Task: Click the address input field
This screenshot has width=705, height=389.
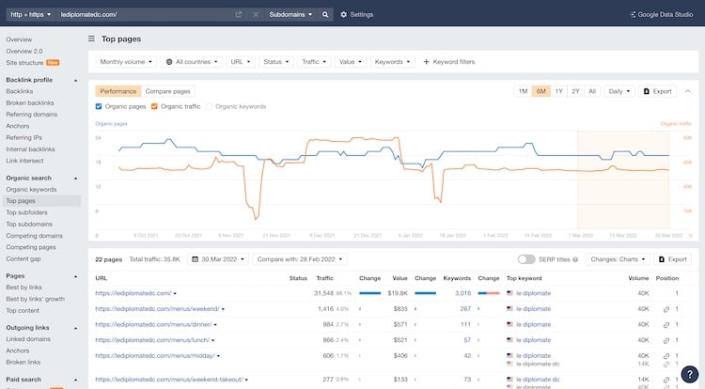Action: tap(146, 14)
